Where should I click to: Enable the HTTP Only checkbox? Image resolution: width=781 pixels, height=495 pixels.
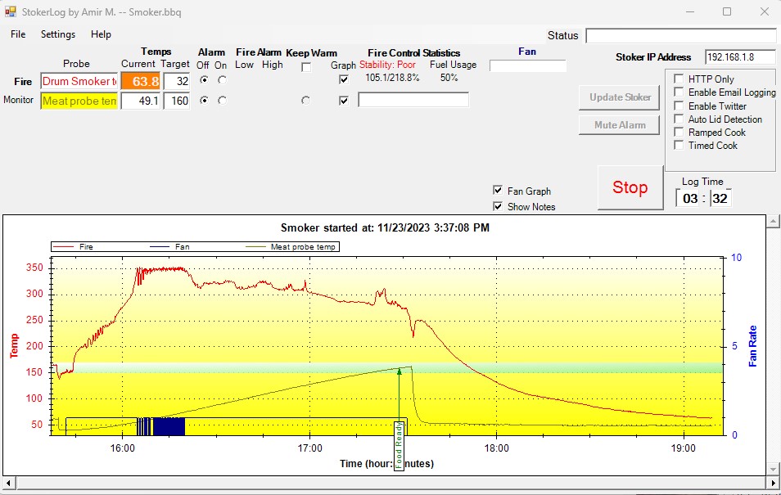(x=678, y=79)
